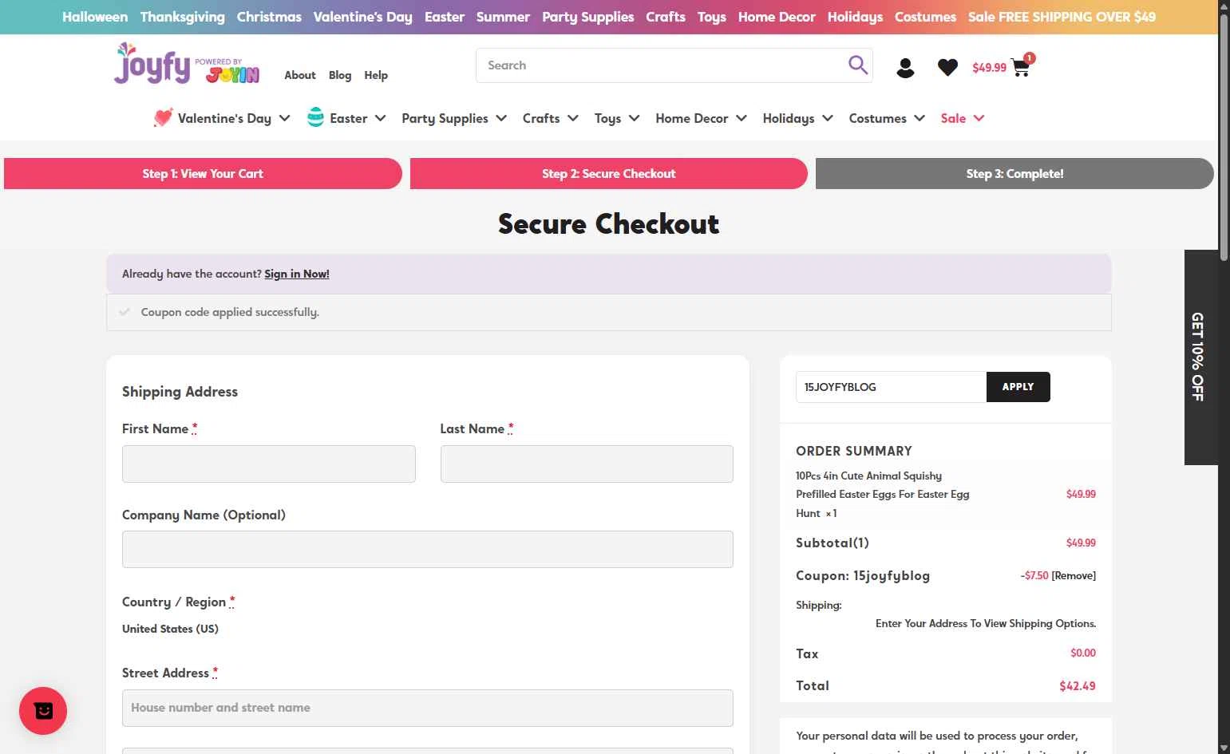Image resolution: width=1230 pixels, height=754 pixels.
Task: Click 'Coupon code applied successfully.' message
Action: (x=230, y=312)
